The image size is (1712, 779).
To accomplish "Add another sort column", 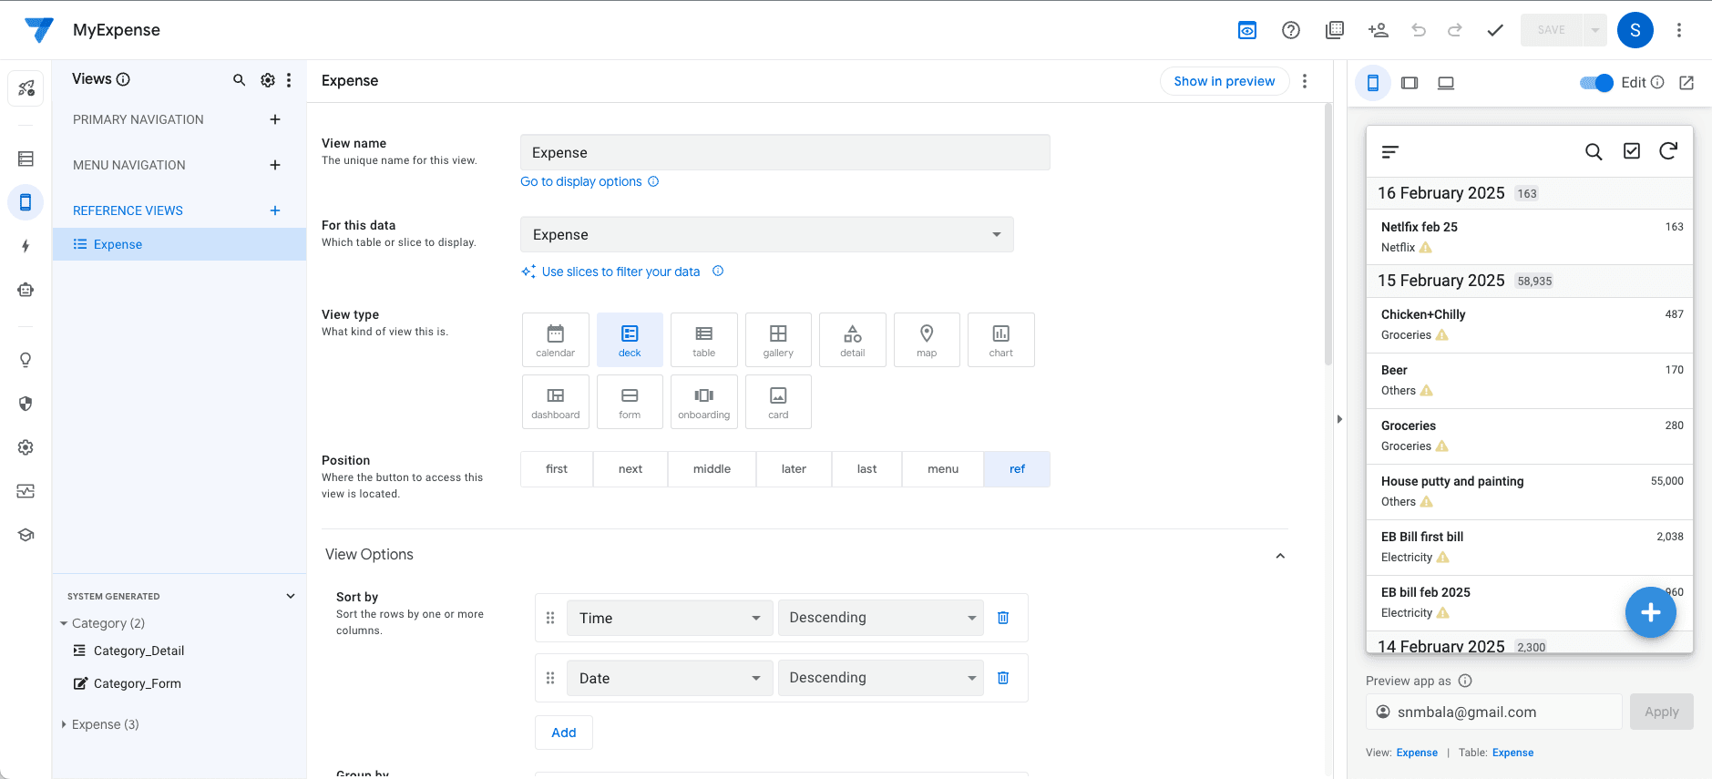I will tap(564, 733).
